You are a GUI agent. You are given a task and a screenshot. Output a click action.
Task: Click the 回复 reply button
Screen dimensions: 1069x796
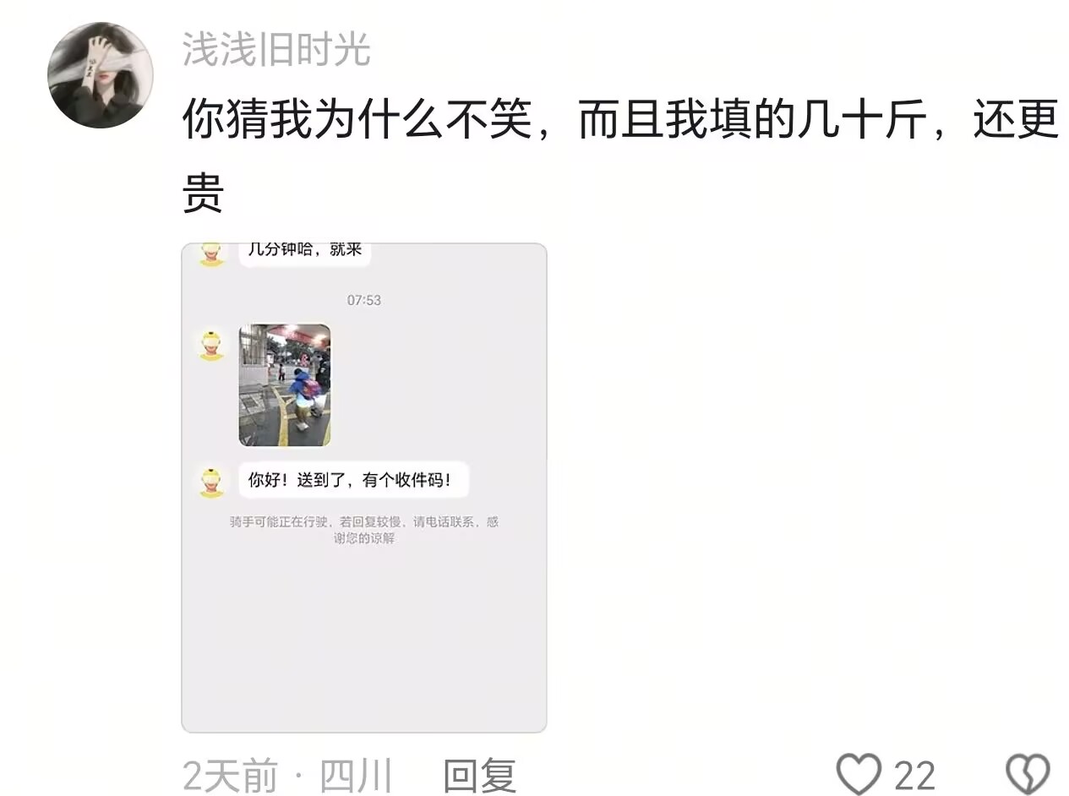pyautogui.click(x=479, y=776)
